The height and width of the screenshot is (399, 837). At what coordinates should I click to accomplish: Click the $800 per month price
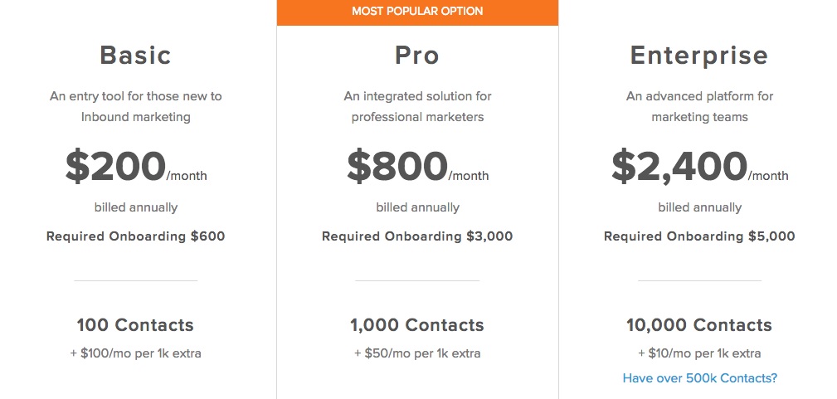(417, 166)
